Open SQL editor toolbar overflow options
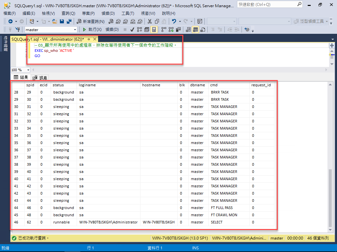Viewport: 337px width, 252px height. click(x=253, y=31)
